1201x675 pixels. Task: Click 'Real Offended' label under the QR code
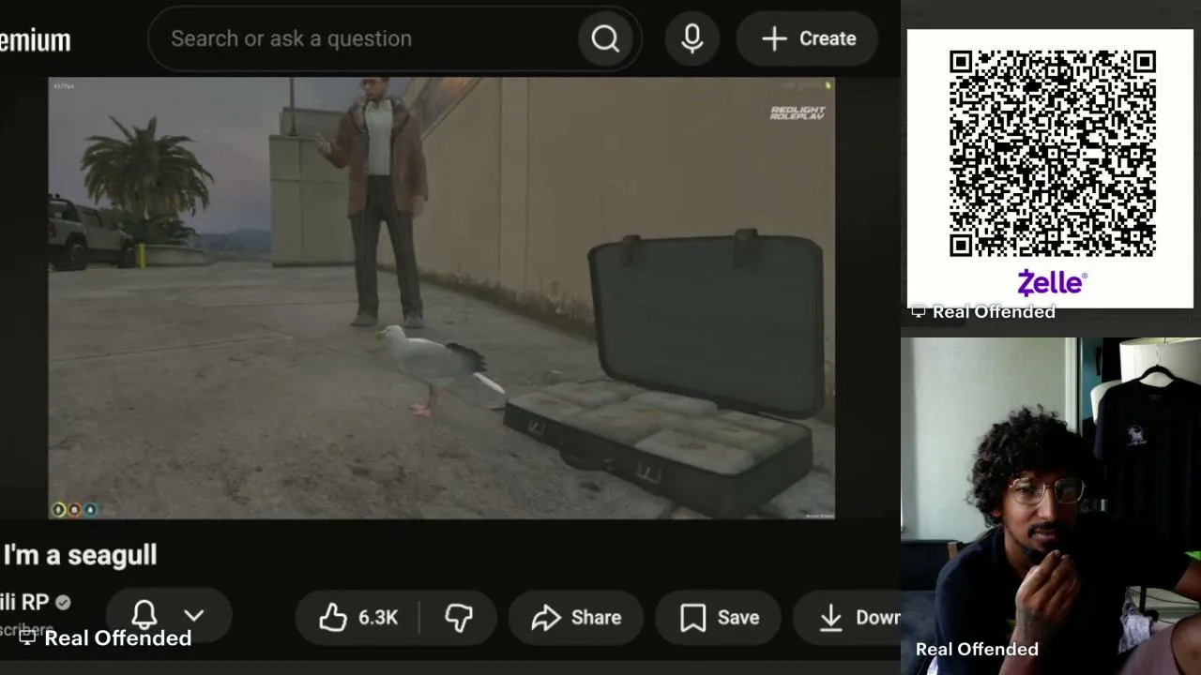pyautogui.click(x=994, y=311)
